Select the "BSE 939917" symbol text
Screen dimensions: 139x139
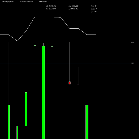click(x=44, y=2)
